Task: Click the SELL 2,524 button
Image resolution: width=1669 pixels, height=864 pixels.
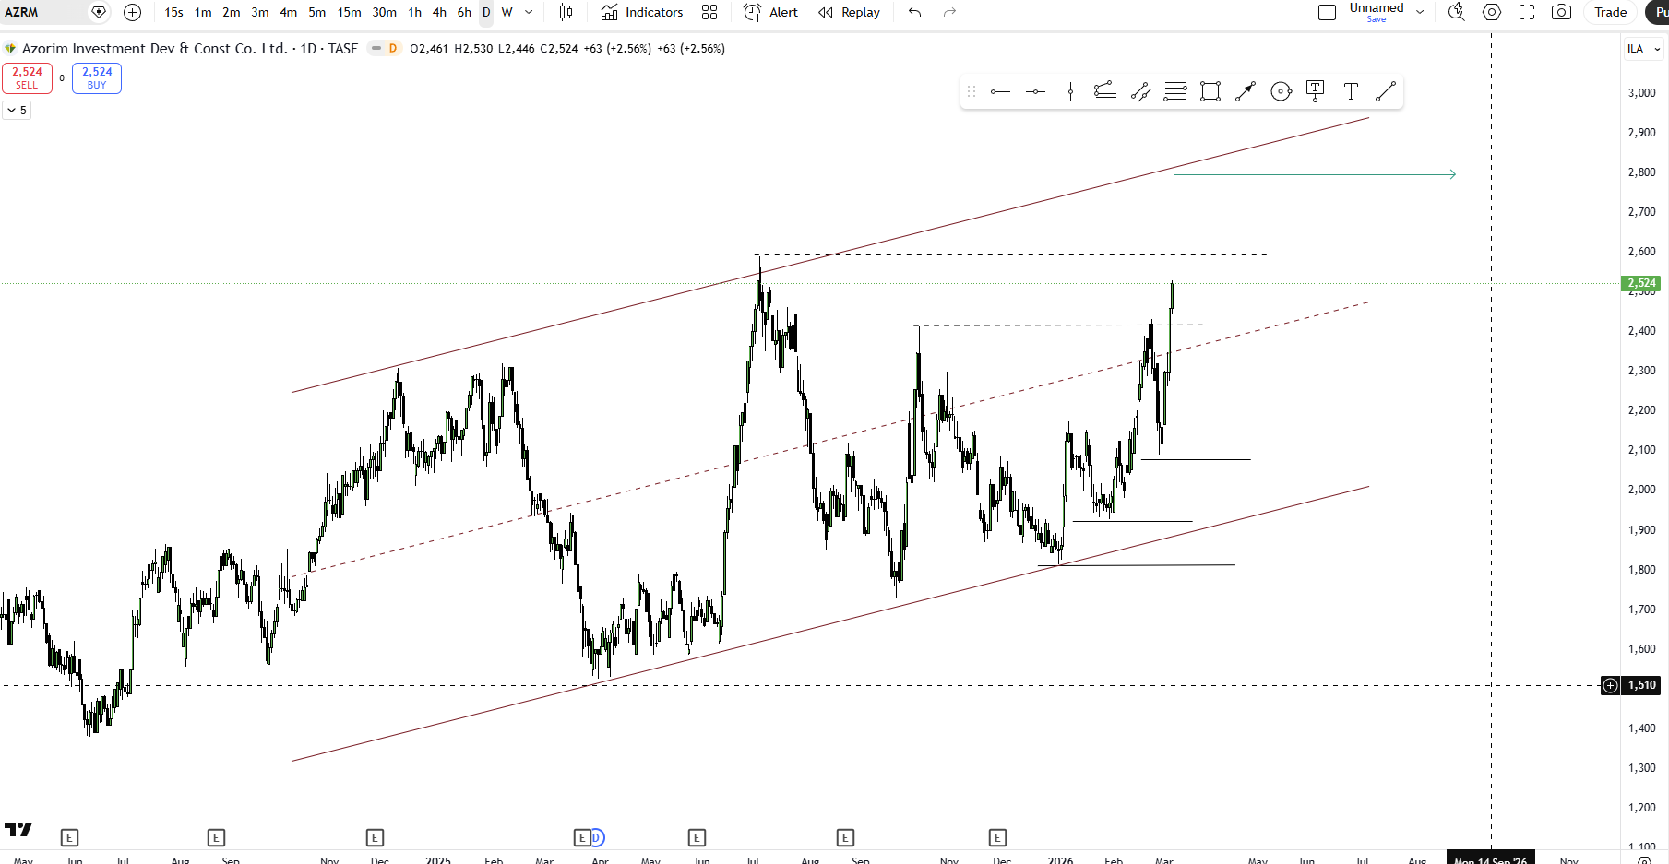Action: [27, 77]
